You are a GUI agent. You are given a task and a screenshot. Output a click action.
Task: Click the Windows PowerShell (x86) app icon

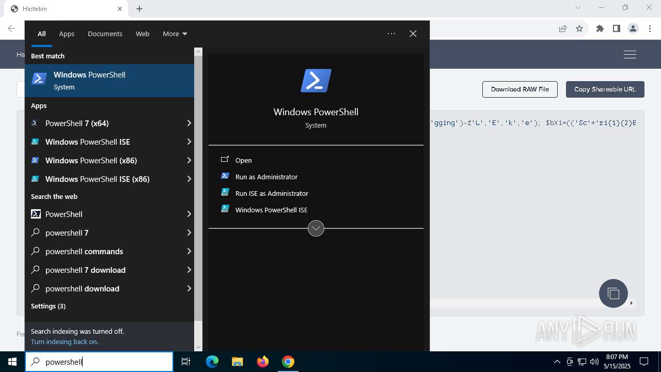[x=35, y=160]
